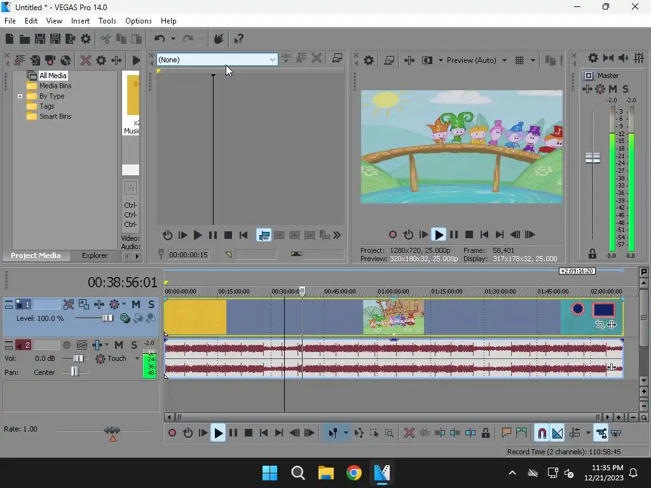The width and height of the screenshot is (651, 488).
Task: Open the Undo history dropdown arrow
Action: pos(173,39)
